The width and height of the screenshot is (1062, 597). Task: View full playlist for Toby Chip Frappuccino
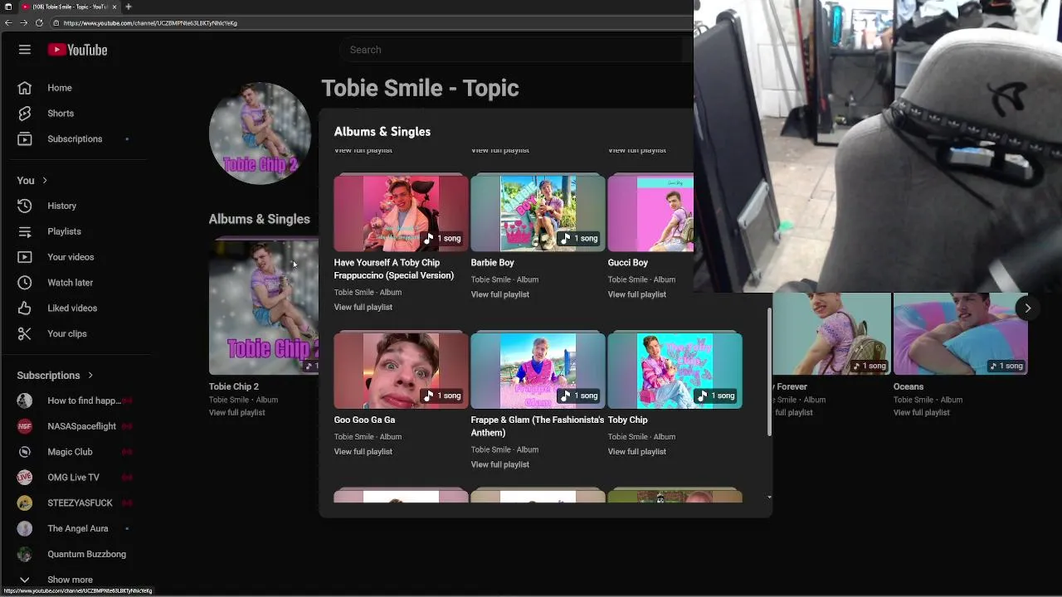363,308
